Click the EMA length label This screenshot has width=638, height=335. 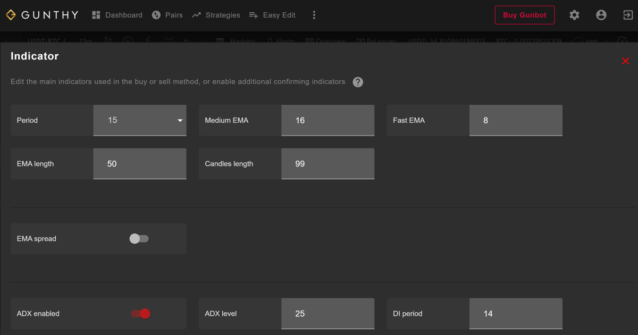[x=35, y=164]
